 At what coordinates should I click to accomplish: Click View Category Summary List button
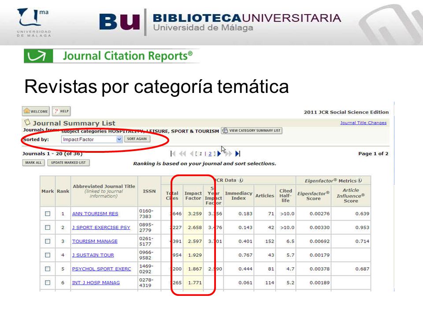click(x=252, y=131)
